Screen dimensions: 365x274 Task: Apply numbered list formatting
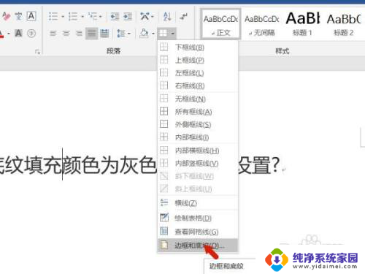(x=73, y=16)
